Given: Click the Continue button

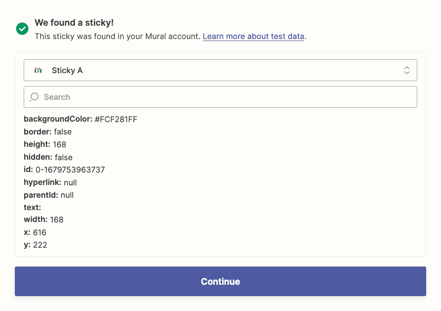Looking at the screenshot, I should (x=220, y=281).
